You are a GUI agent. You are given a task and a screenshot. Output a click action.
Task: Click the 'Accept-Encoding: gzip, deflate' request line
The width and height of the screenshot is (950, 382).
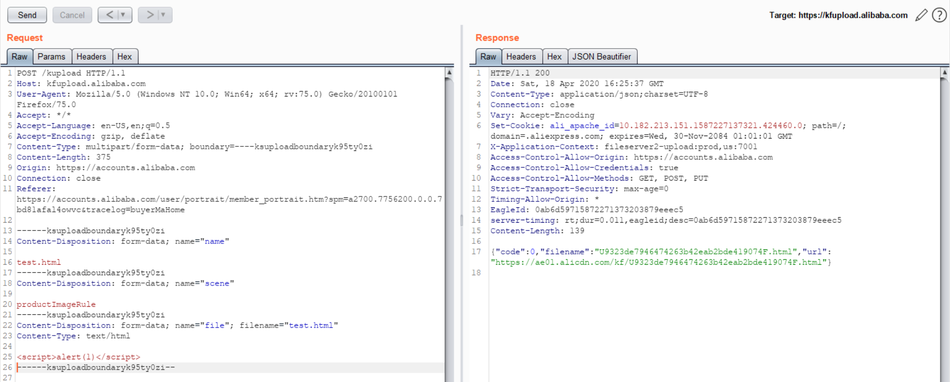pos(91,136)
